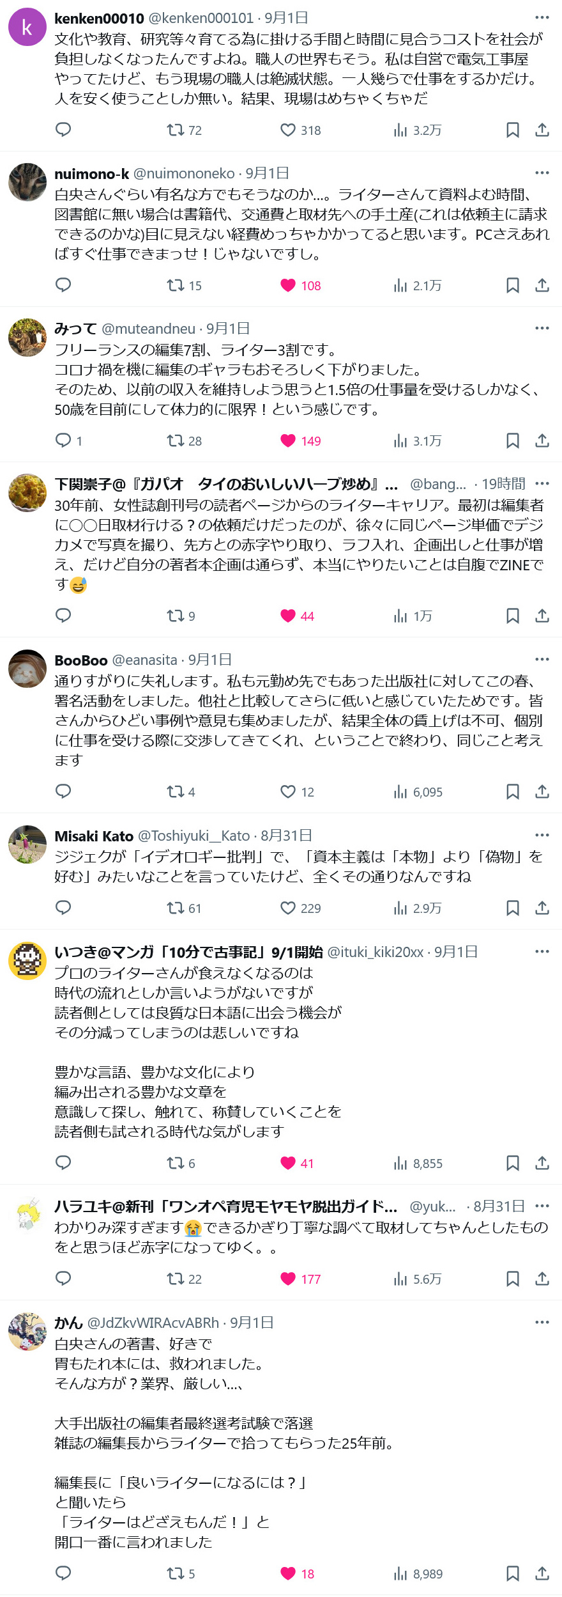Open kenken00010's purple avatar

click(x=27, y=27)
